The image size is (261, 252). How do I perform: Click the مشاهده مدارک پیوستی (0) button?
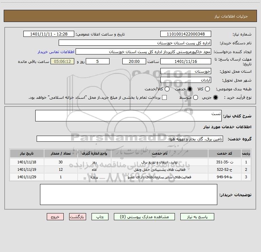coord(144,217)
